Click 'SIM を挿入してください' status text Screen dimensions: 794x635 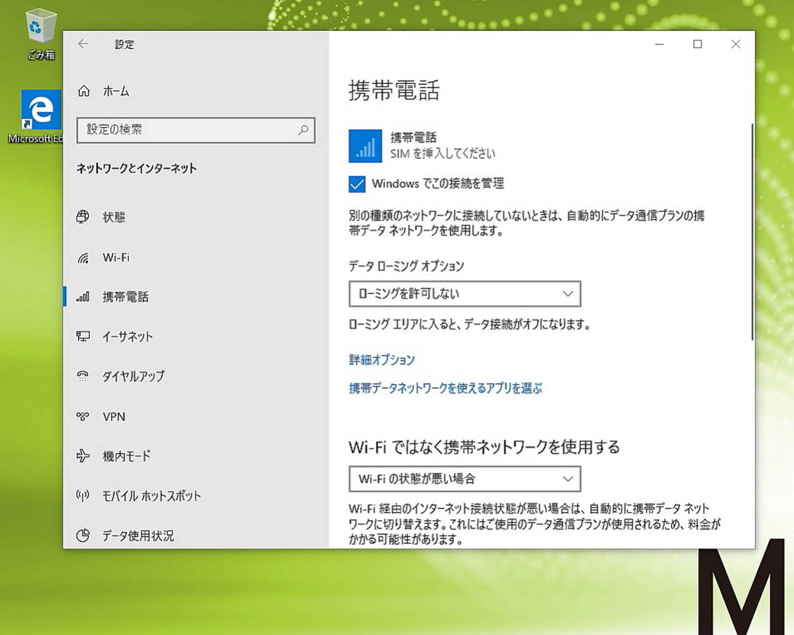(x=443, y=153)
